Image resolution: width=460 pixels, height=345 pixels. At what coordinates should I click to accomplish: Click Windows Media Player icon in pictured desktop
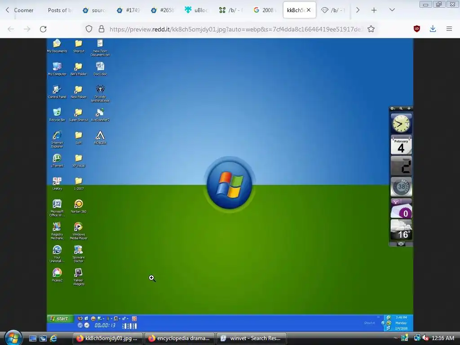pos(78,231)
